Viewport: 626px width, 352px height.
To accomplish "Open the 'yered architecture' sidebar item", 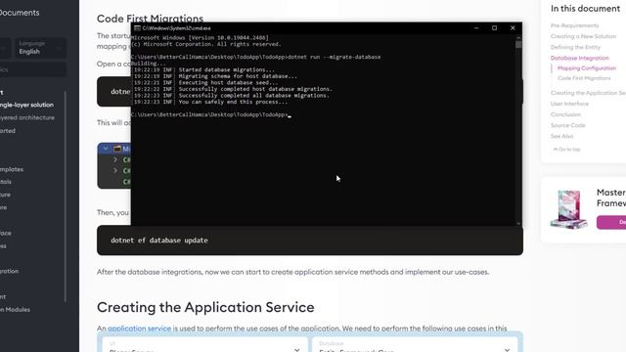I will click(x=27, y=117).
